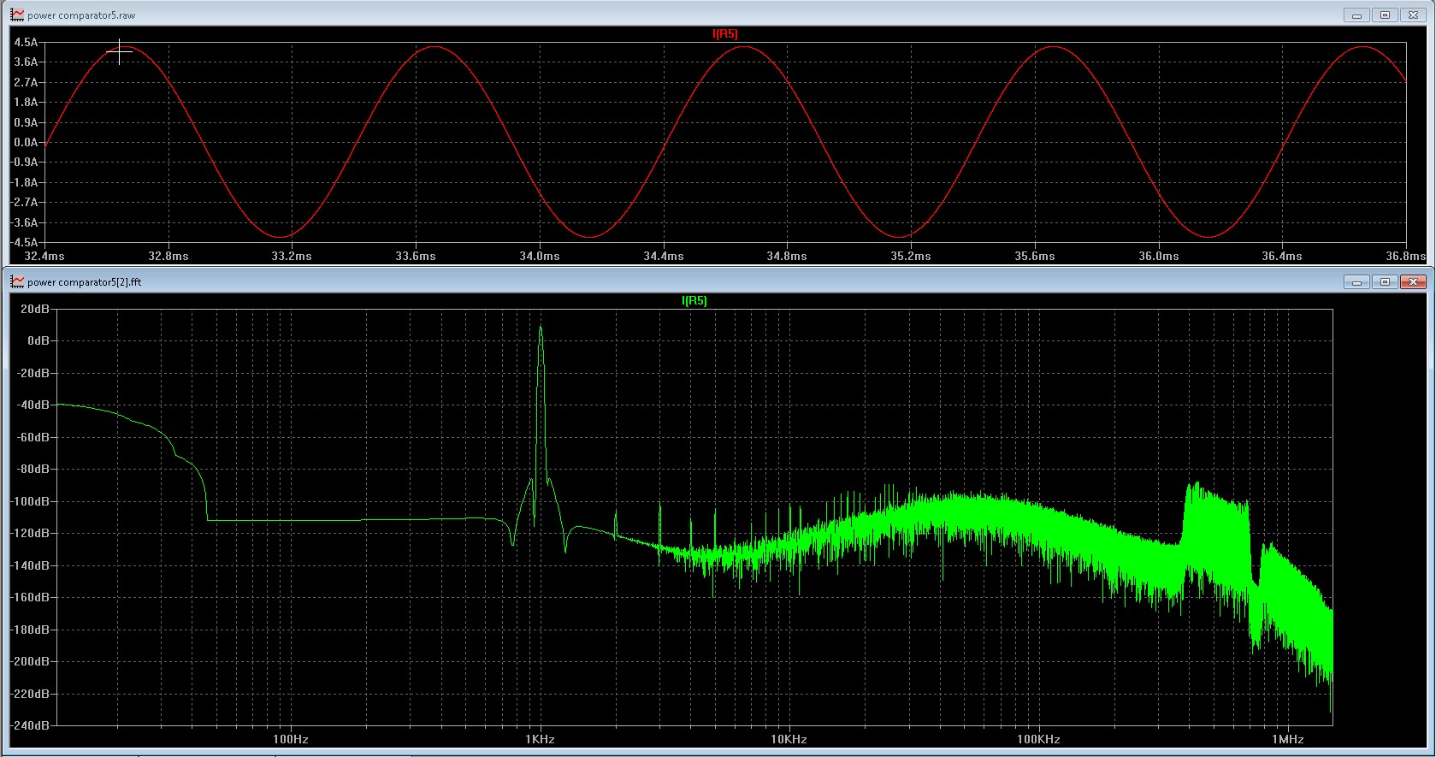The width and height of the screenshot is (1436, 757).
Task: Click the power comparator5.raw window icon
Action: (x=17, y=15)
